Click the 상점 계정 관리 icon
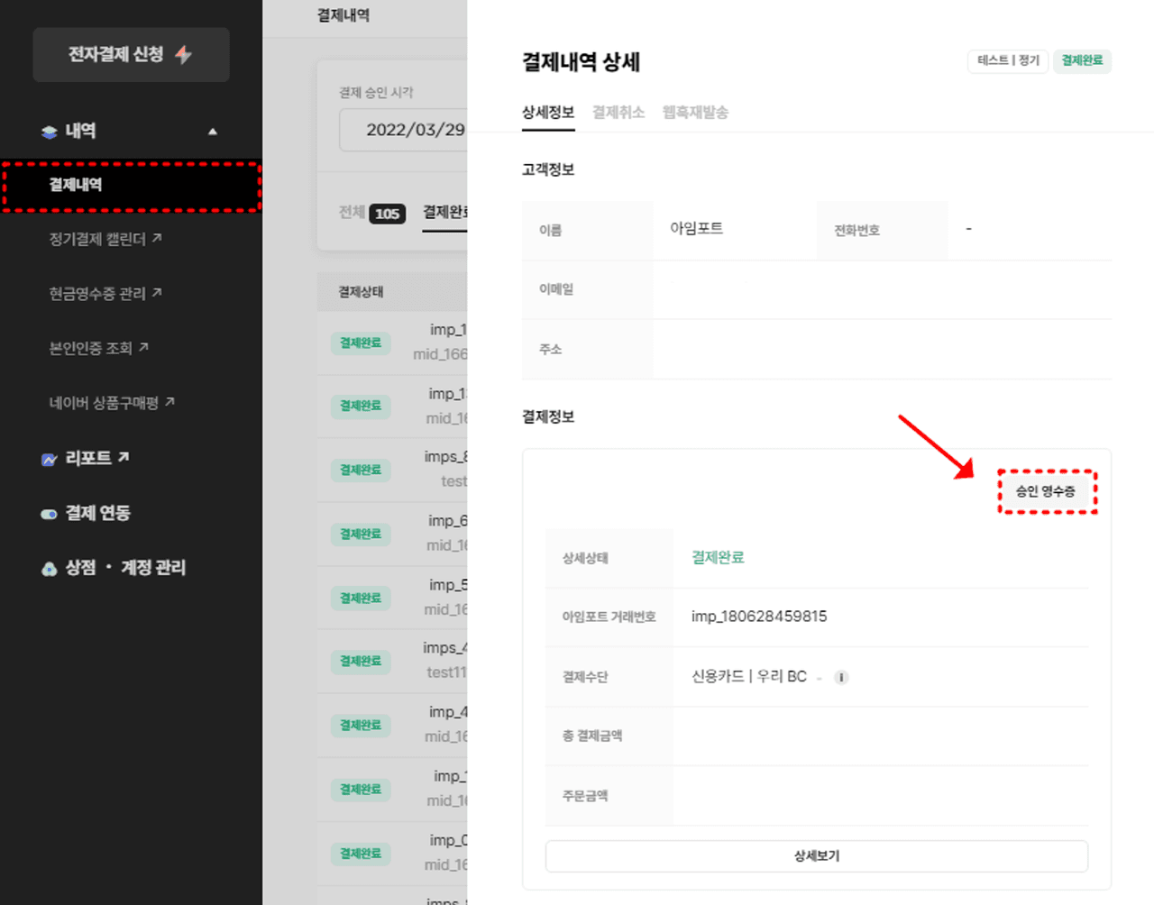Viewport: 1154px width, 905px height. (50, 569)
